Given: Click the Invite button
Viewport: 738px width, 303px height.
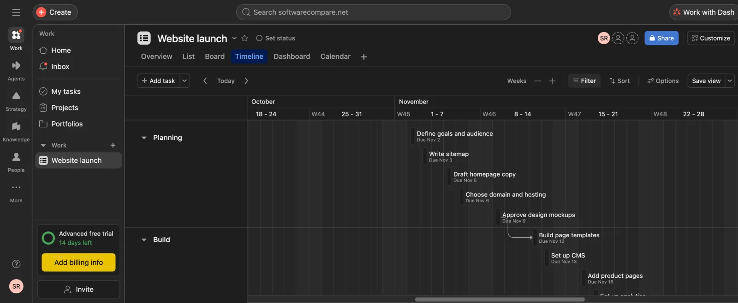Looking at the screenshot, I should tap(78, 289).
